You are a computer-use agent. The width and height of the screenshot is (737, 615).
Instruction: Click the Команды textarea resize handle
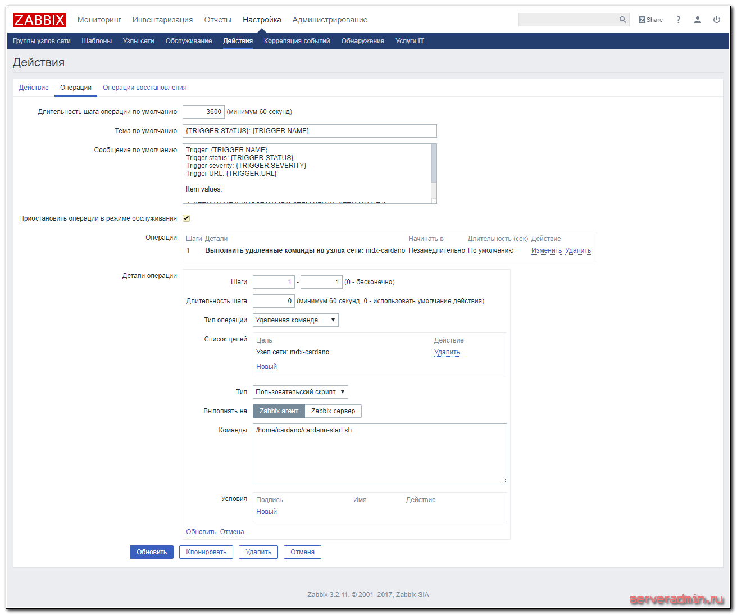tap(504, 481)
